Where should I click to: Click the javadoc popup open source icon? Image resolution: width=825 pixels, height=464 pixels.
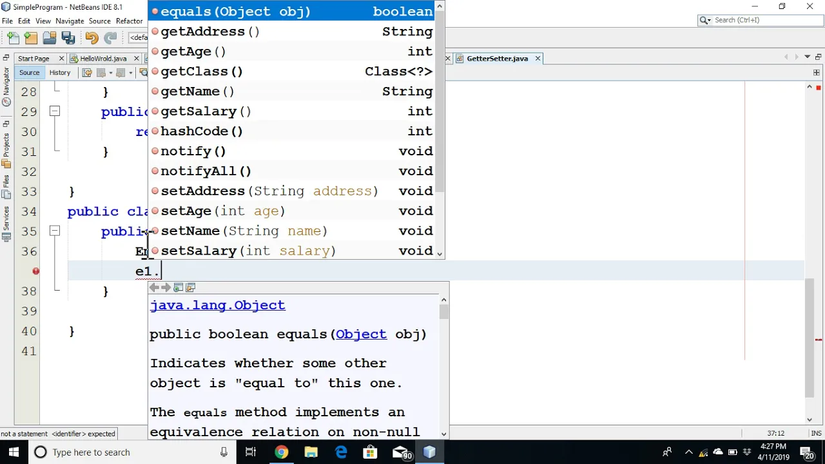click(x=190, y=287)
